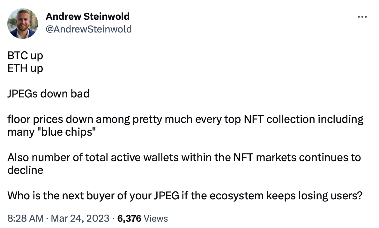This screenshot has height=228, width=379.
Task: Click the 6,376 view count number
Action: click(130, 218)
